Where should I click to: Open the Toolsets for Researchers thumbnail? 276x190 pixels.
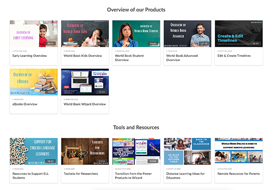coord(85,151)
